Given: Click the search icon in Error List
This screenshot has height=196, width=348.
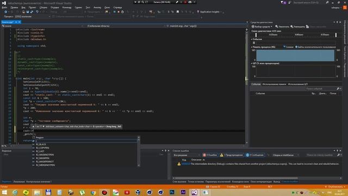Looking at the screenshot, I should 338,155.
